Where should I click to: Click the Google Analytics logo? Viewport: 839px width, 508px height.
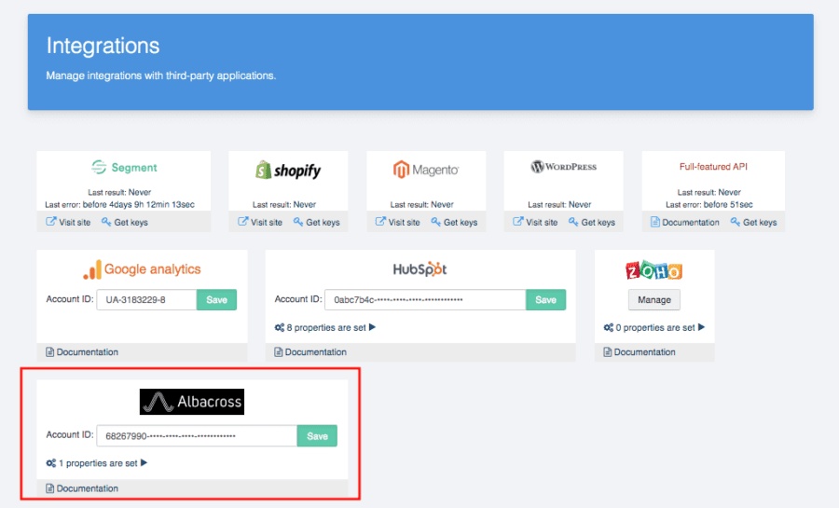(x=142, y=269)
